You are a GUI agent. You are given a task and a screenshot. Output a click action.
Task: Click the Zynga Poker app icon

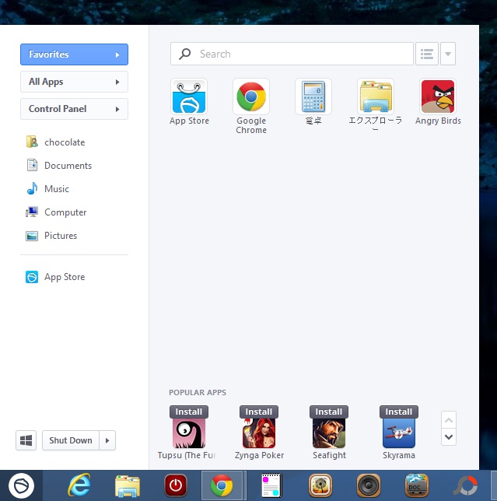259,433
